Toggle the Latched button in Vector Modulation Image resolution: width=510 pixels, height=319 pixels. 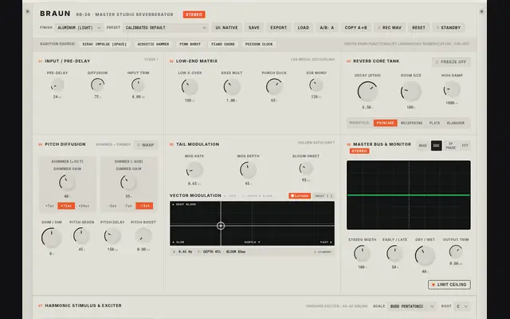300,196
